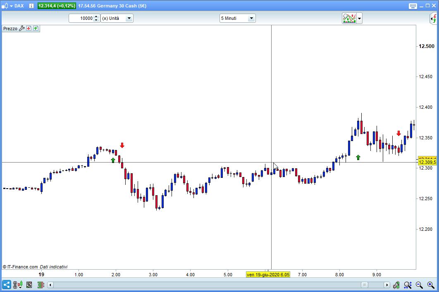Maximize the DAX chart window
This screenshot has height=292, width=439.
(x=427, y=6)
